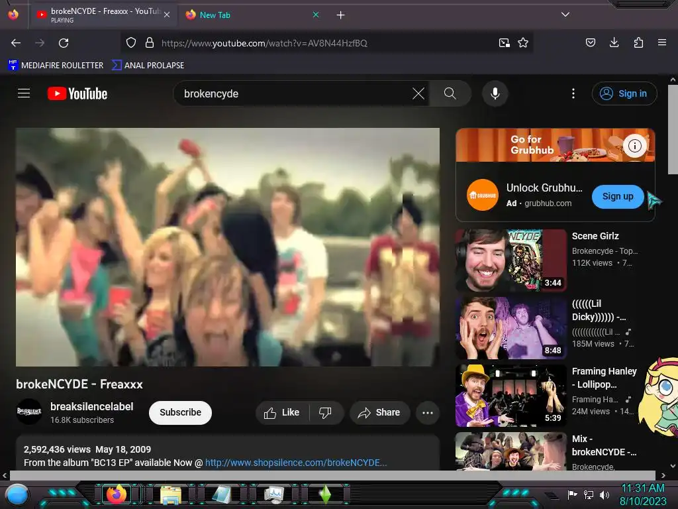Subscribe to breaksilencelabel
678x509 pixels.
[x=180, y=412]
